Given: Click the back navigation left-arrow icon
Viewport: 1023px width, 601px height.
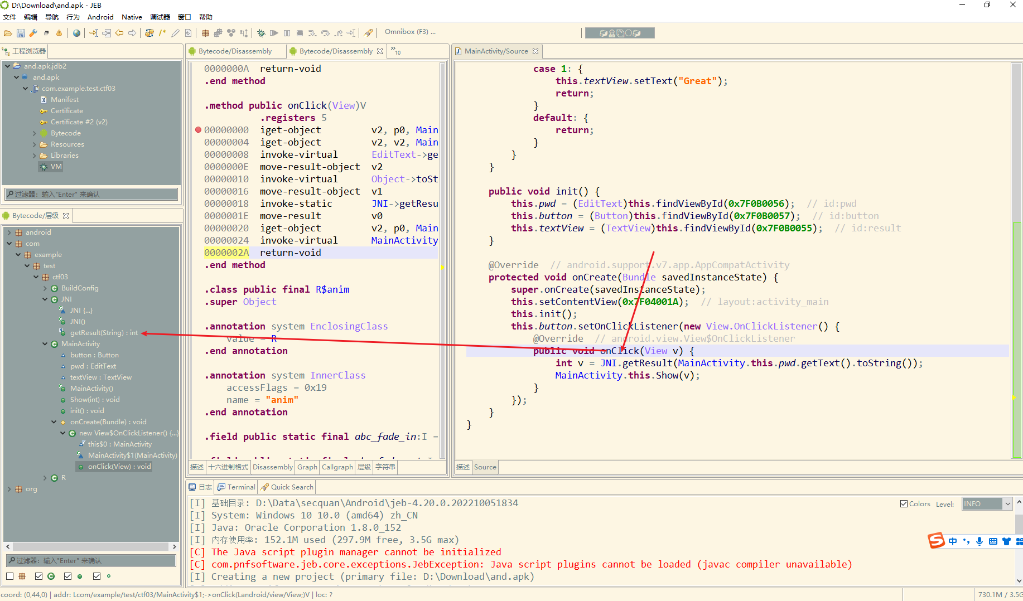Looking at the screenshot, I should tap(119, 33).
